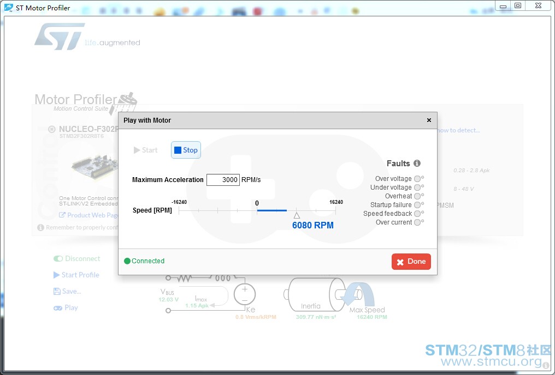The height and width of the screenshot is (375, 555).
Task: Click the Speed feedback fault indicator
Action: pos(417,214)
